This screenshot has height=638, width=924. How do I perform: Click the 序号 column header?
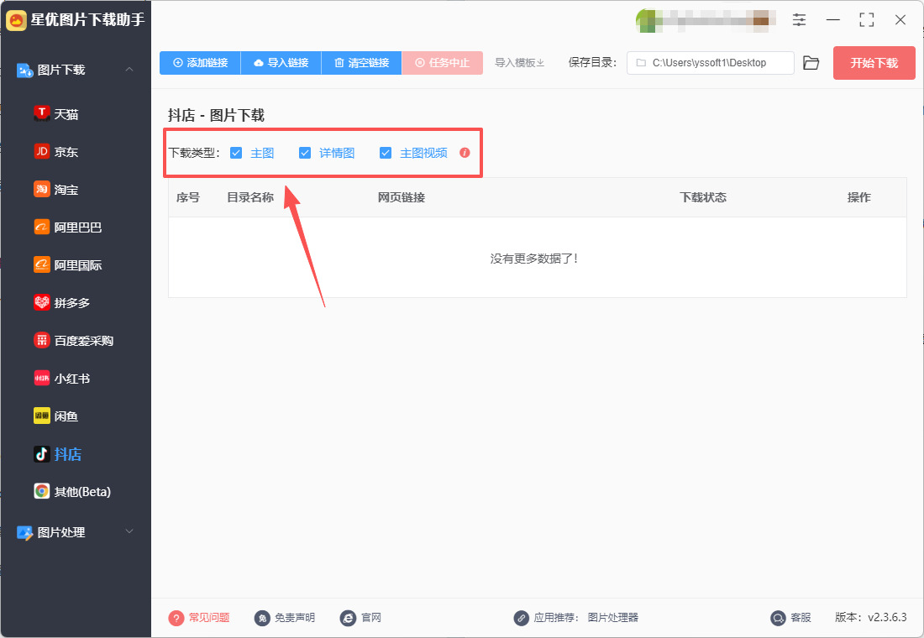coord(188,197)
